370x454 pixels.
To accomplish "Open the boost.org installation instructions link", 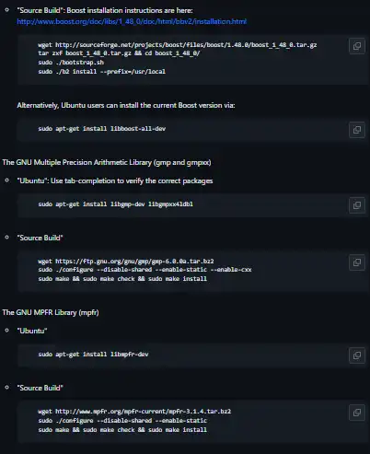I will click(x=132, y=21).
